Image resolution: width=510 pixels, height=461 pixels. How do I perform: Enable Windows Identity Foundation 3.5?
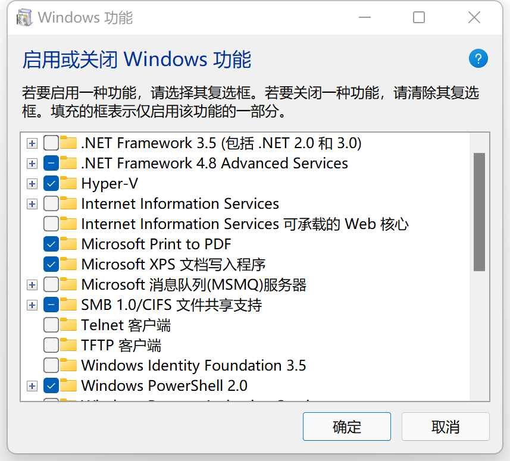point(51,365)
